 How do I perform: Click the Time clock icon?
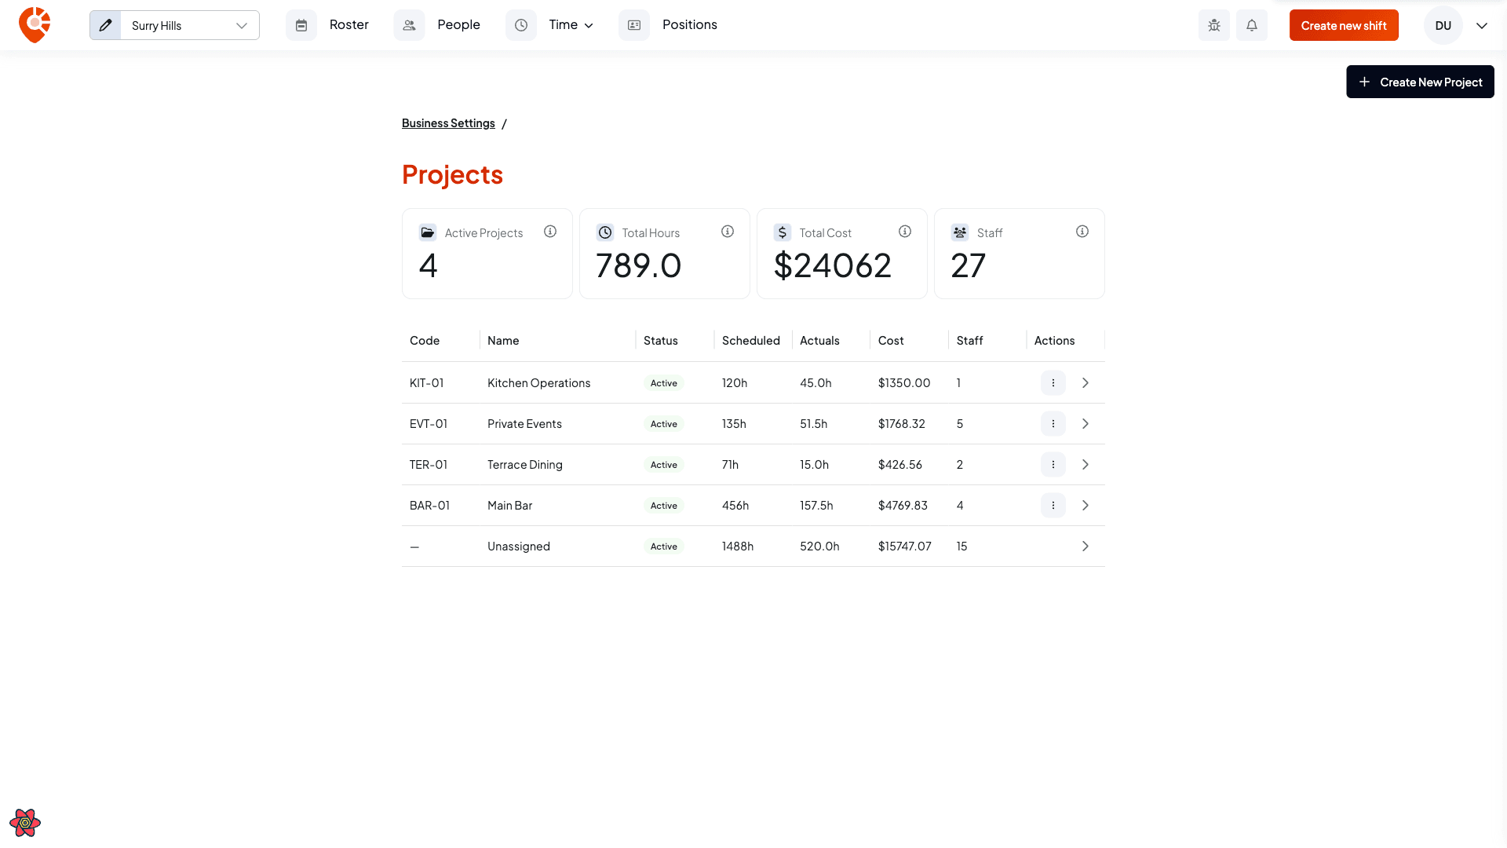pos(521,25)
